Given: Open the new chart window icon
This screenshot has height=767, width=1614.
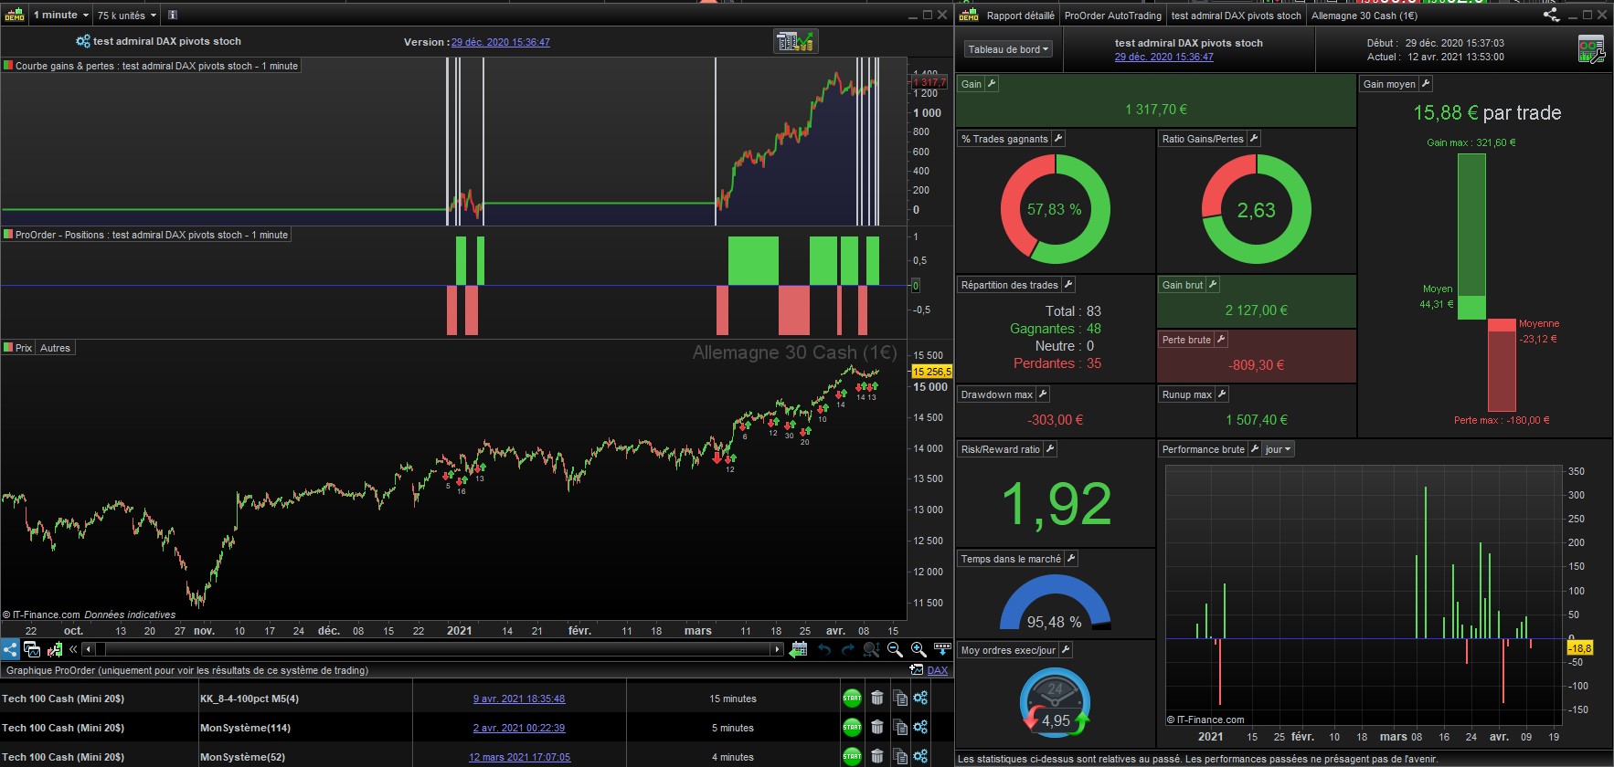Looking at the screenshot, I should [x=32, y=649].
